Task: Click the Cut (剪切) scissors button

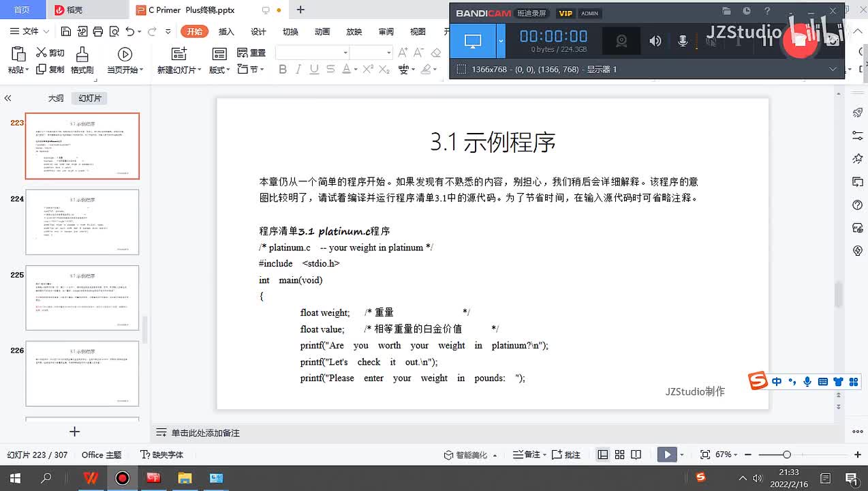Action: [x=50, y=53]
